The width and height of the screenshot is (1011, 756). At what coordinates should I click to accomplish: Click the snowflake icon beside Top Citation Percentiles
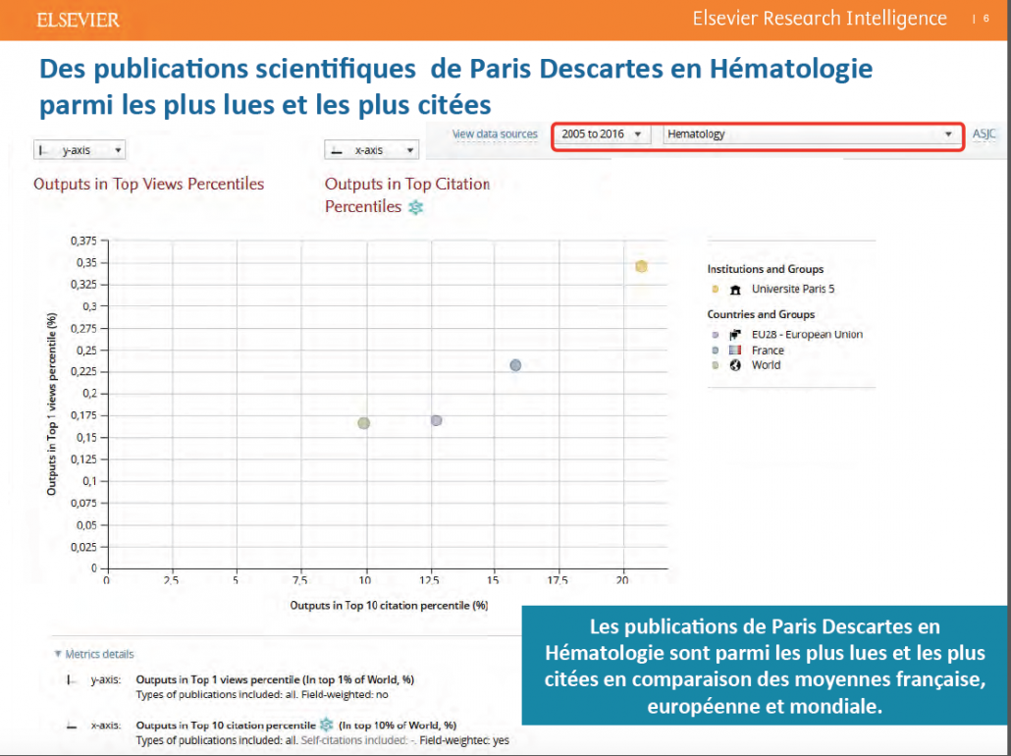tap(416, 207)
